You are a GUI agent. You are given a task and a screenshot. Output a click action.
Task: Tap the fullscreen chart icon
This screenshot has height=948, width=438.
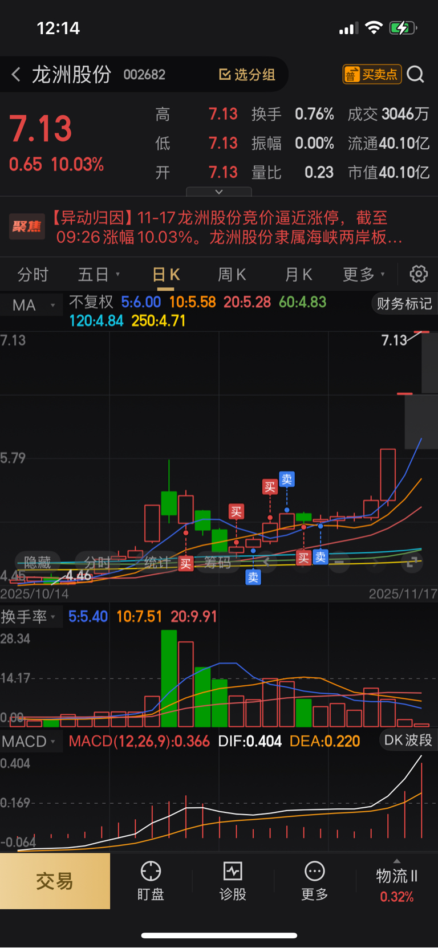click(412, 563)
